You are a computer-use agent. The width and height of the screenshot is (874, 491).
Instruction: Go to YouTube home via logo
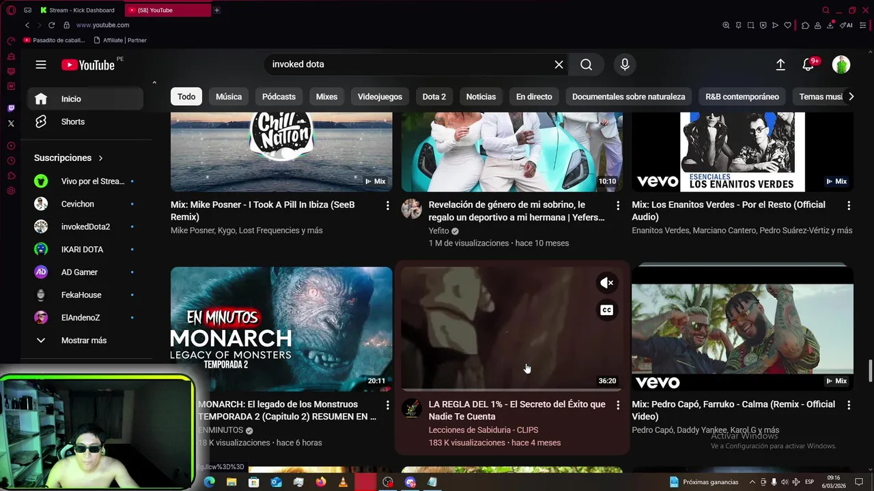coord(88,65)
